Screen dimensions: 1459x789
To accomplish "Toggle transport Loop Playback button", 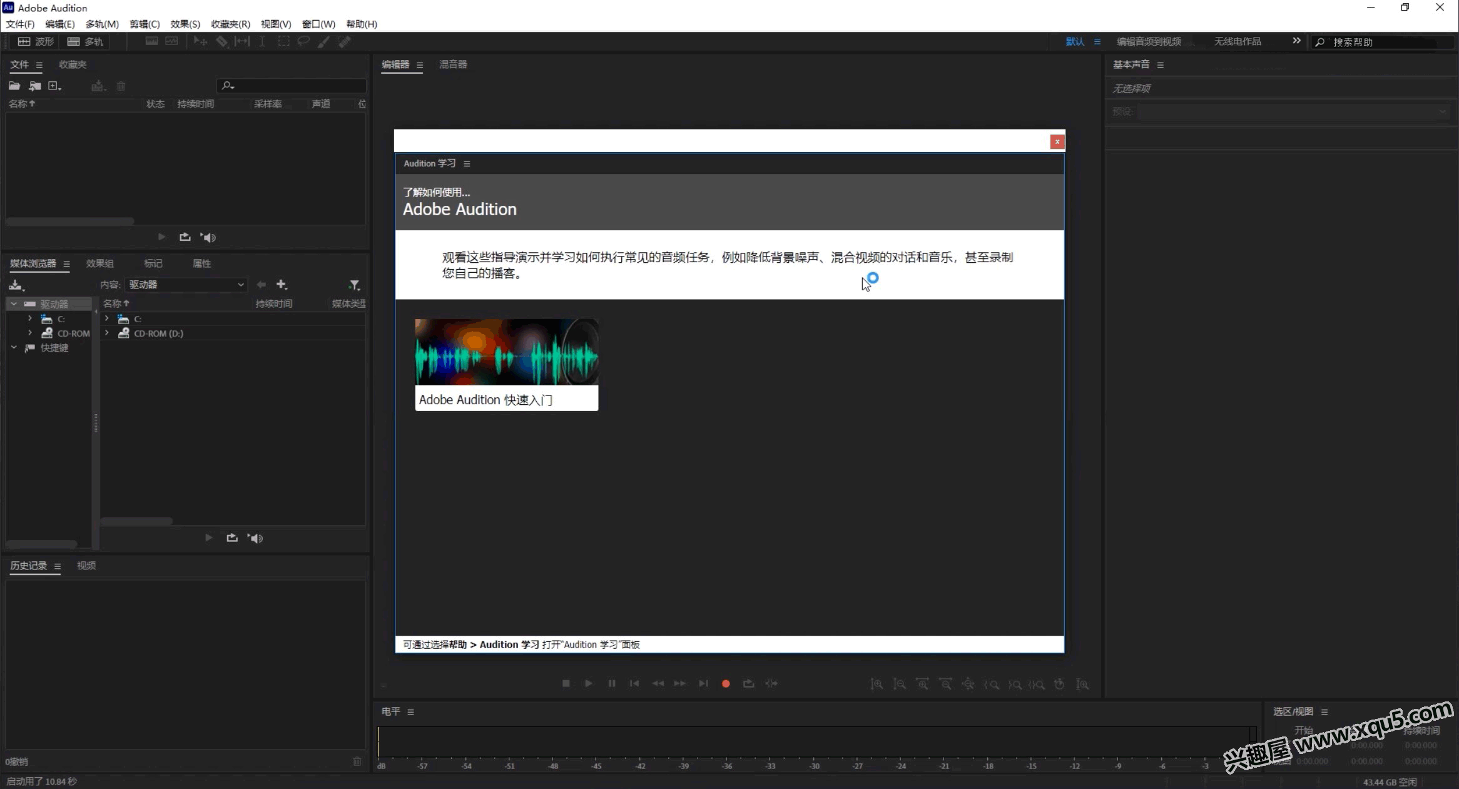I will (x=748, y=683).
